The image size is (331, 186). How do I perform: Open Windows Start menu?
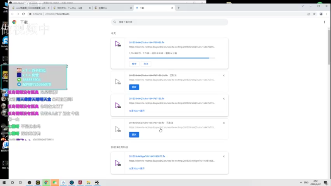coord(4,182)
